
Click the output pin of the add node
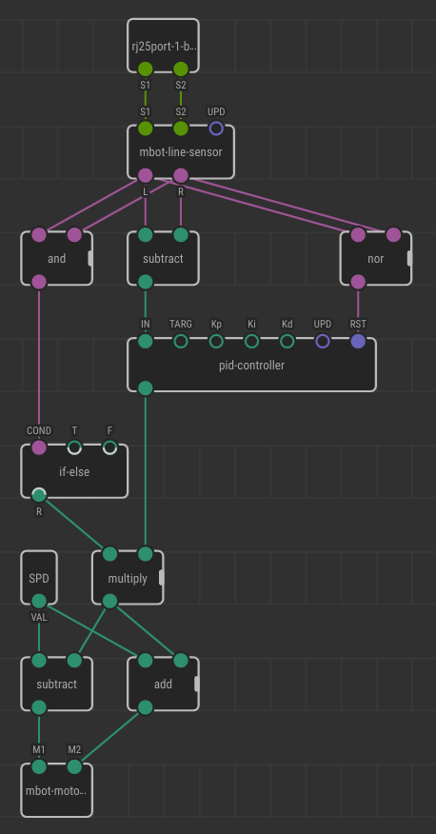pos(145,707)
